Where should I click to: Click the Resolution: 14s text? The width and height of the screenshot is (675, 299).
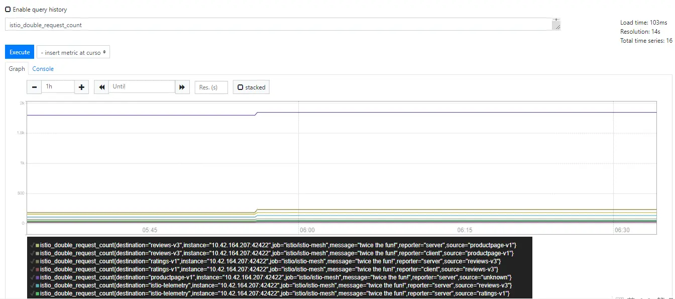coord(640,32)
